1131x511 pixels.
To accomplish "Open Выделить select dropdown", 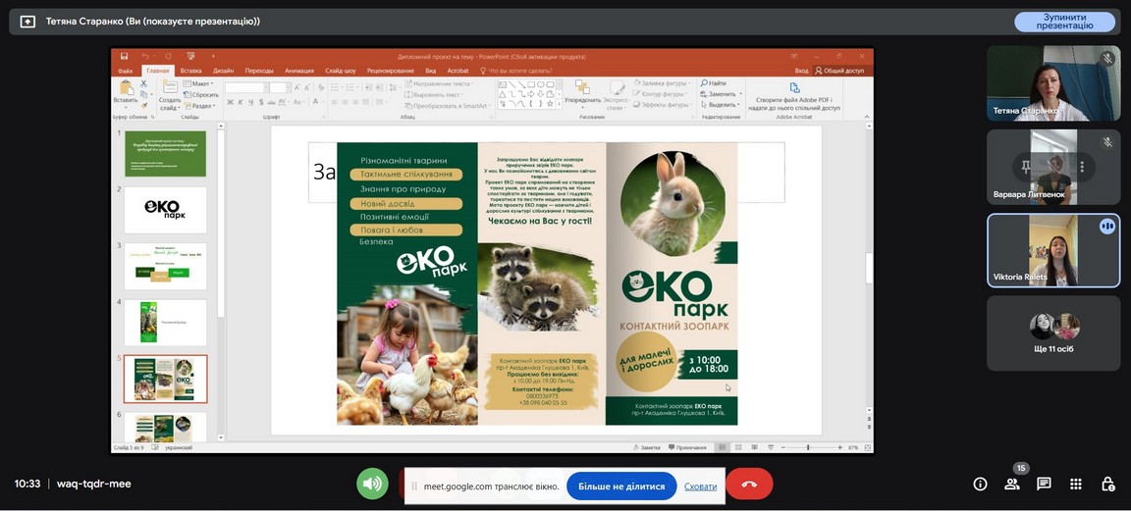I will coord(721,105).
